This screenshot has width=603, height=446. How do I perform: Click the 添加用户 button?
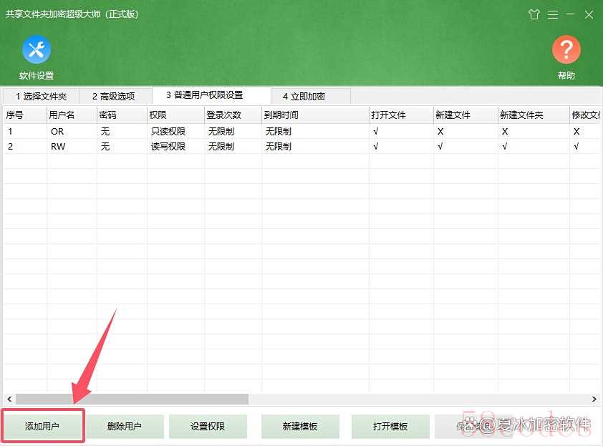(42, 426)
